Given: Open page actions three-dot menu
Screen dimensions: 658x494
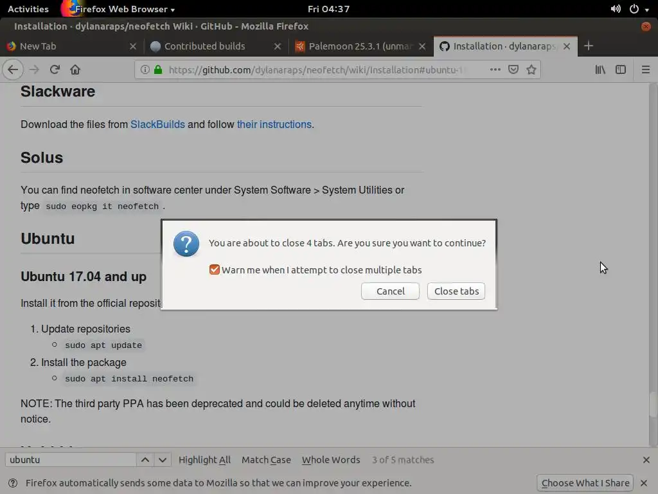Looking at the screenshot, I should [x=495, y=69].
